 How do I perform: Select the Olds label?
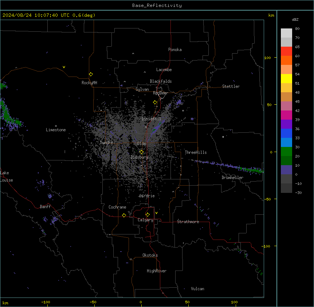pos(141,144)
